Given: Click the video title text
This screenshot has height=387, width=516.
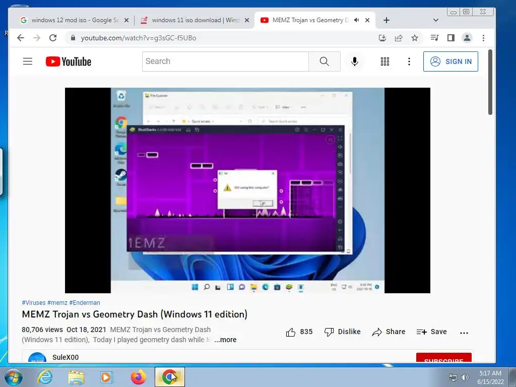Looking at the screenshot, I should point(135,314).
